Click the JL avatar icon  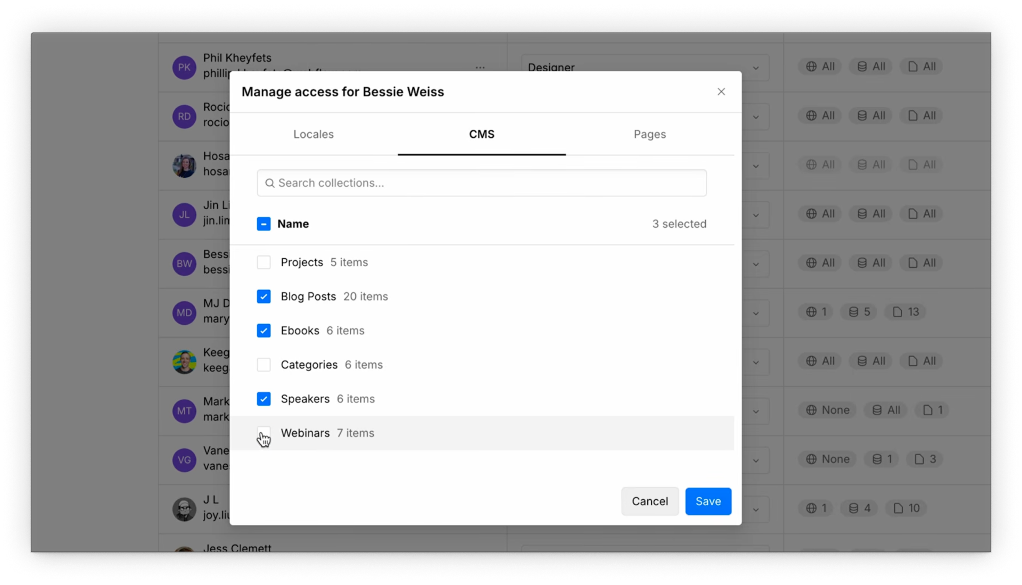click(184, 215)
